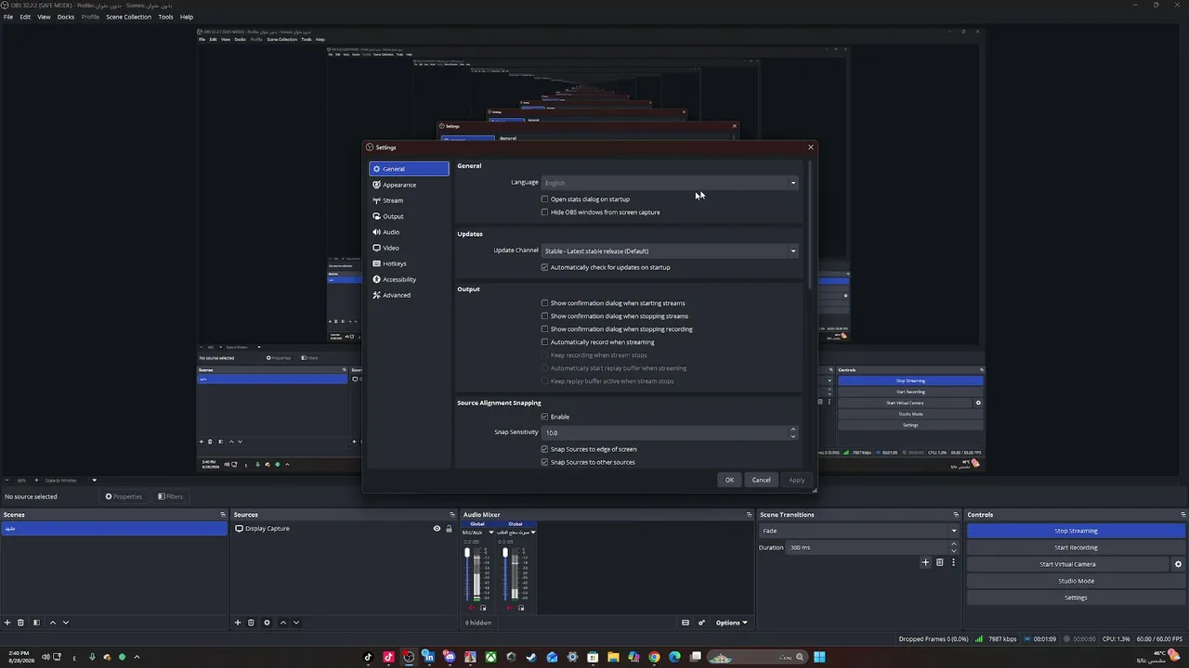The height and width of the screenshot is (668, 1189).
Task: Open advanced audio properties icon
Action: pos(701,623)
